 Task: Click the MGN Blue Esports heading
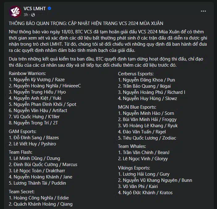(x=137, y=107)
